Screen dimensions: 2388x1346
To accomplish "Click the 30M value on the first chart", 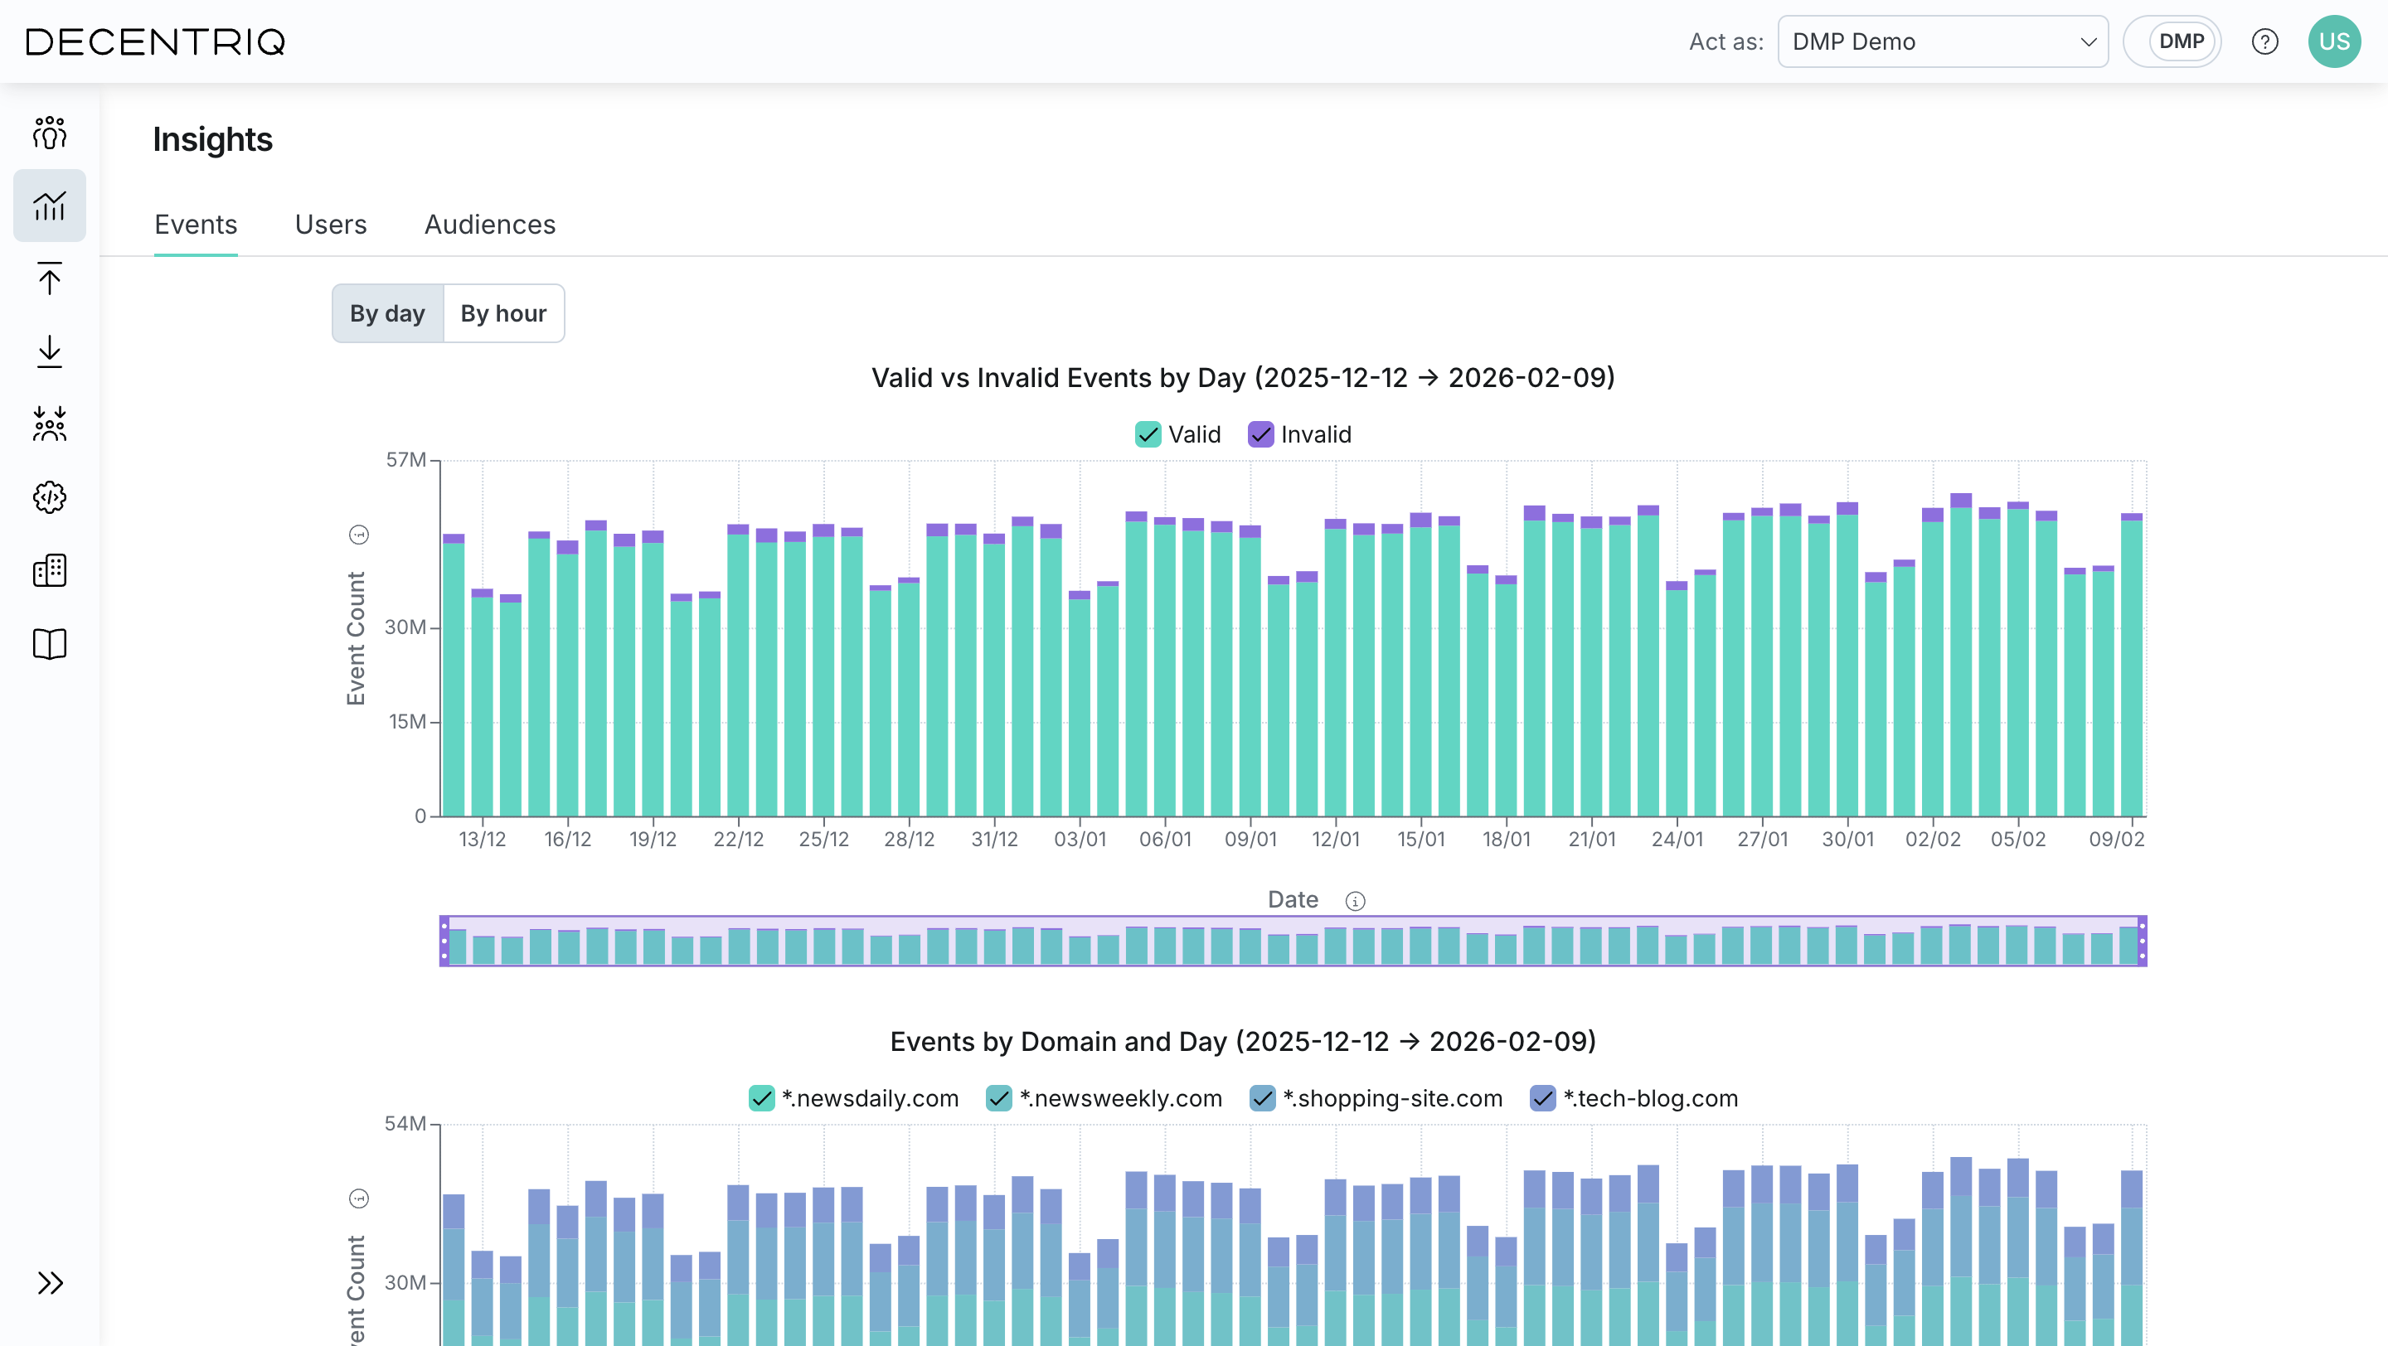I will point(406,627).
